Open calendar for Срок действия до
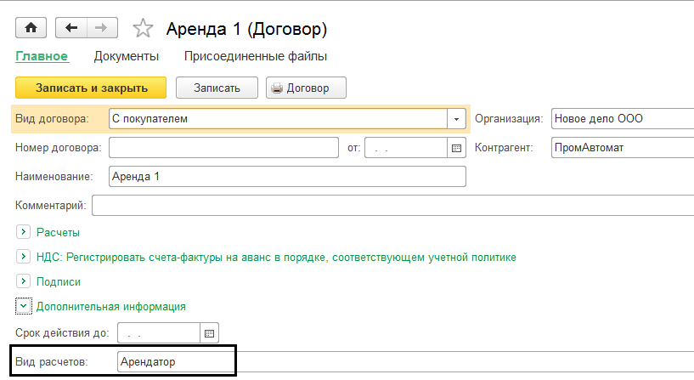694x380 pixels. click(x=210, y=332)
